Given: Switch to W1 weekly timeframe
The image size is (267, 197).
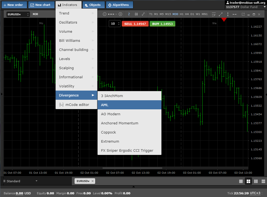Looking at the screenshot, I should click(198, 14).
